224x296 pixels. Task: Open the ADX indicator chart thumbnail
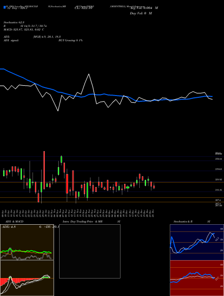27,242
